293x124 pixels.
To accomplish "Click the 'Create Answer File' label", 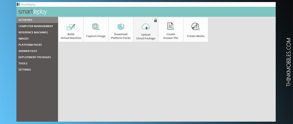I will click(171, 36).
